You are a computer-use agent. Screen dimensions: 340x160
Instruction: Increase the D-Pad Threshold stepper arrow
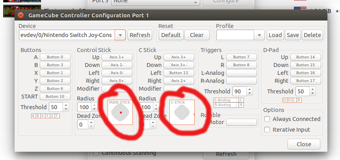312,89
